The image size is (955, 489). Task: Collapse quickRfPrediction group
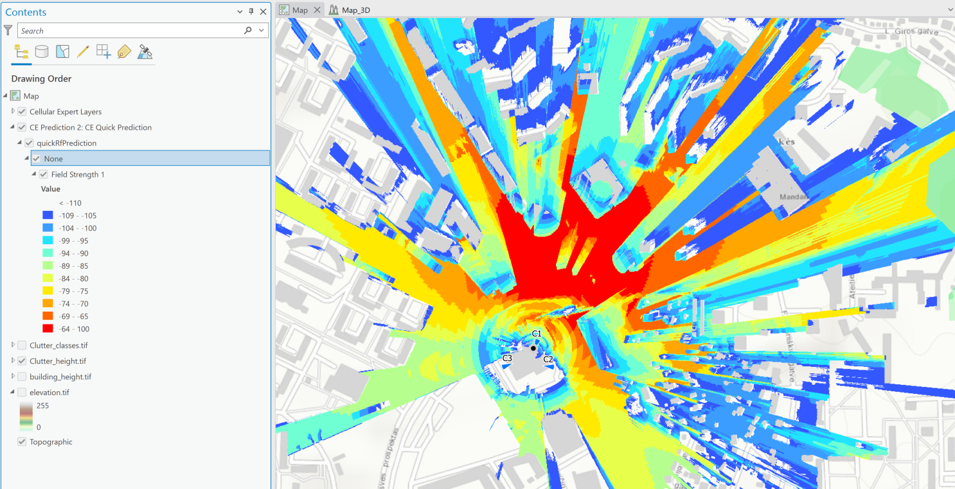tap(20, 143)
